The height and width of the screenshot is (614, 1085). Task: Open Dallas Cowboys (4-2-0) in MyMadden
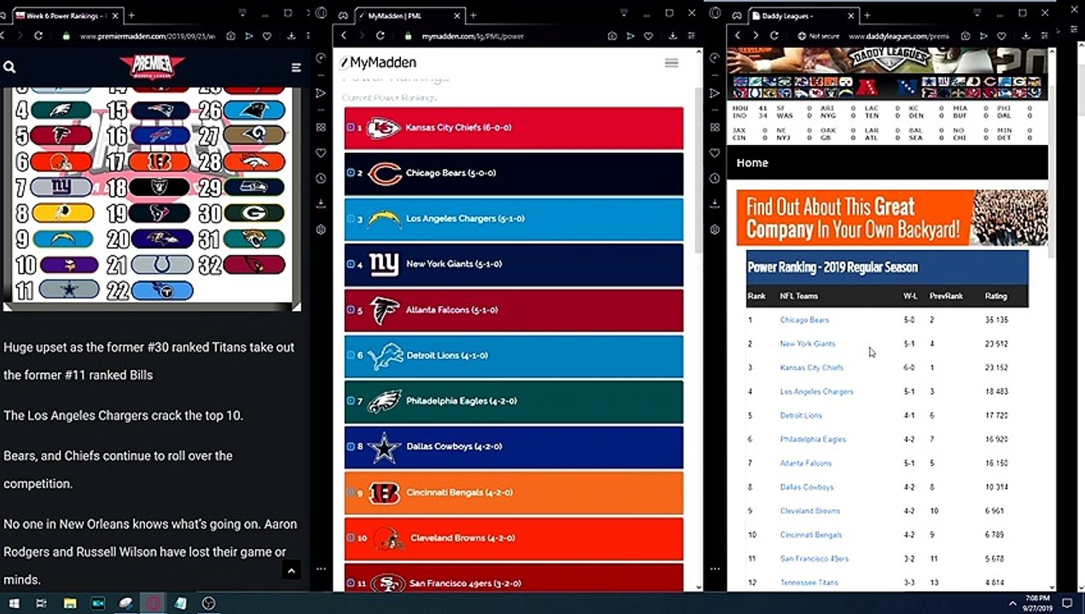(x=453, y=447)
